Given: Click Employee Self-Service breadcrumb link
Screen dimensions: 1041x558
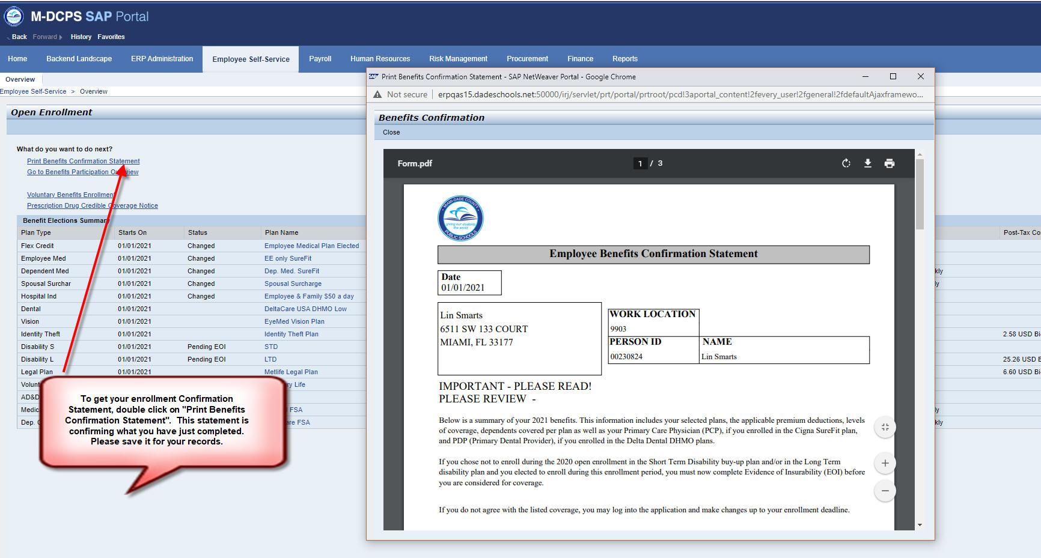Looking at the screenshot, I should [x=33, y=92].
